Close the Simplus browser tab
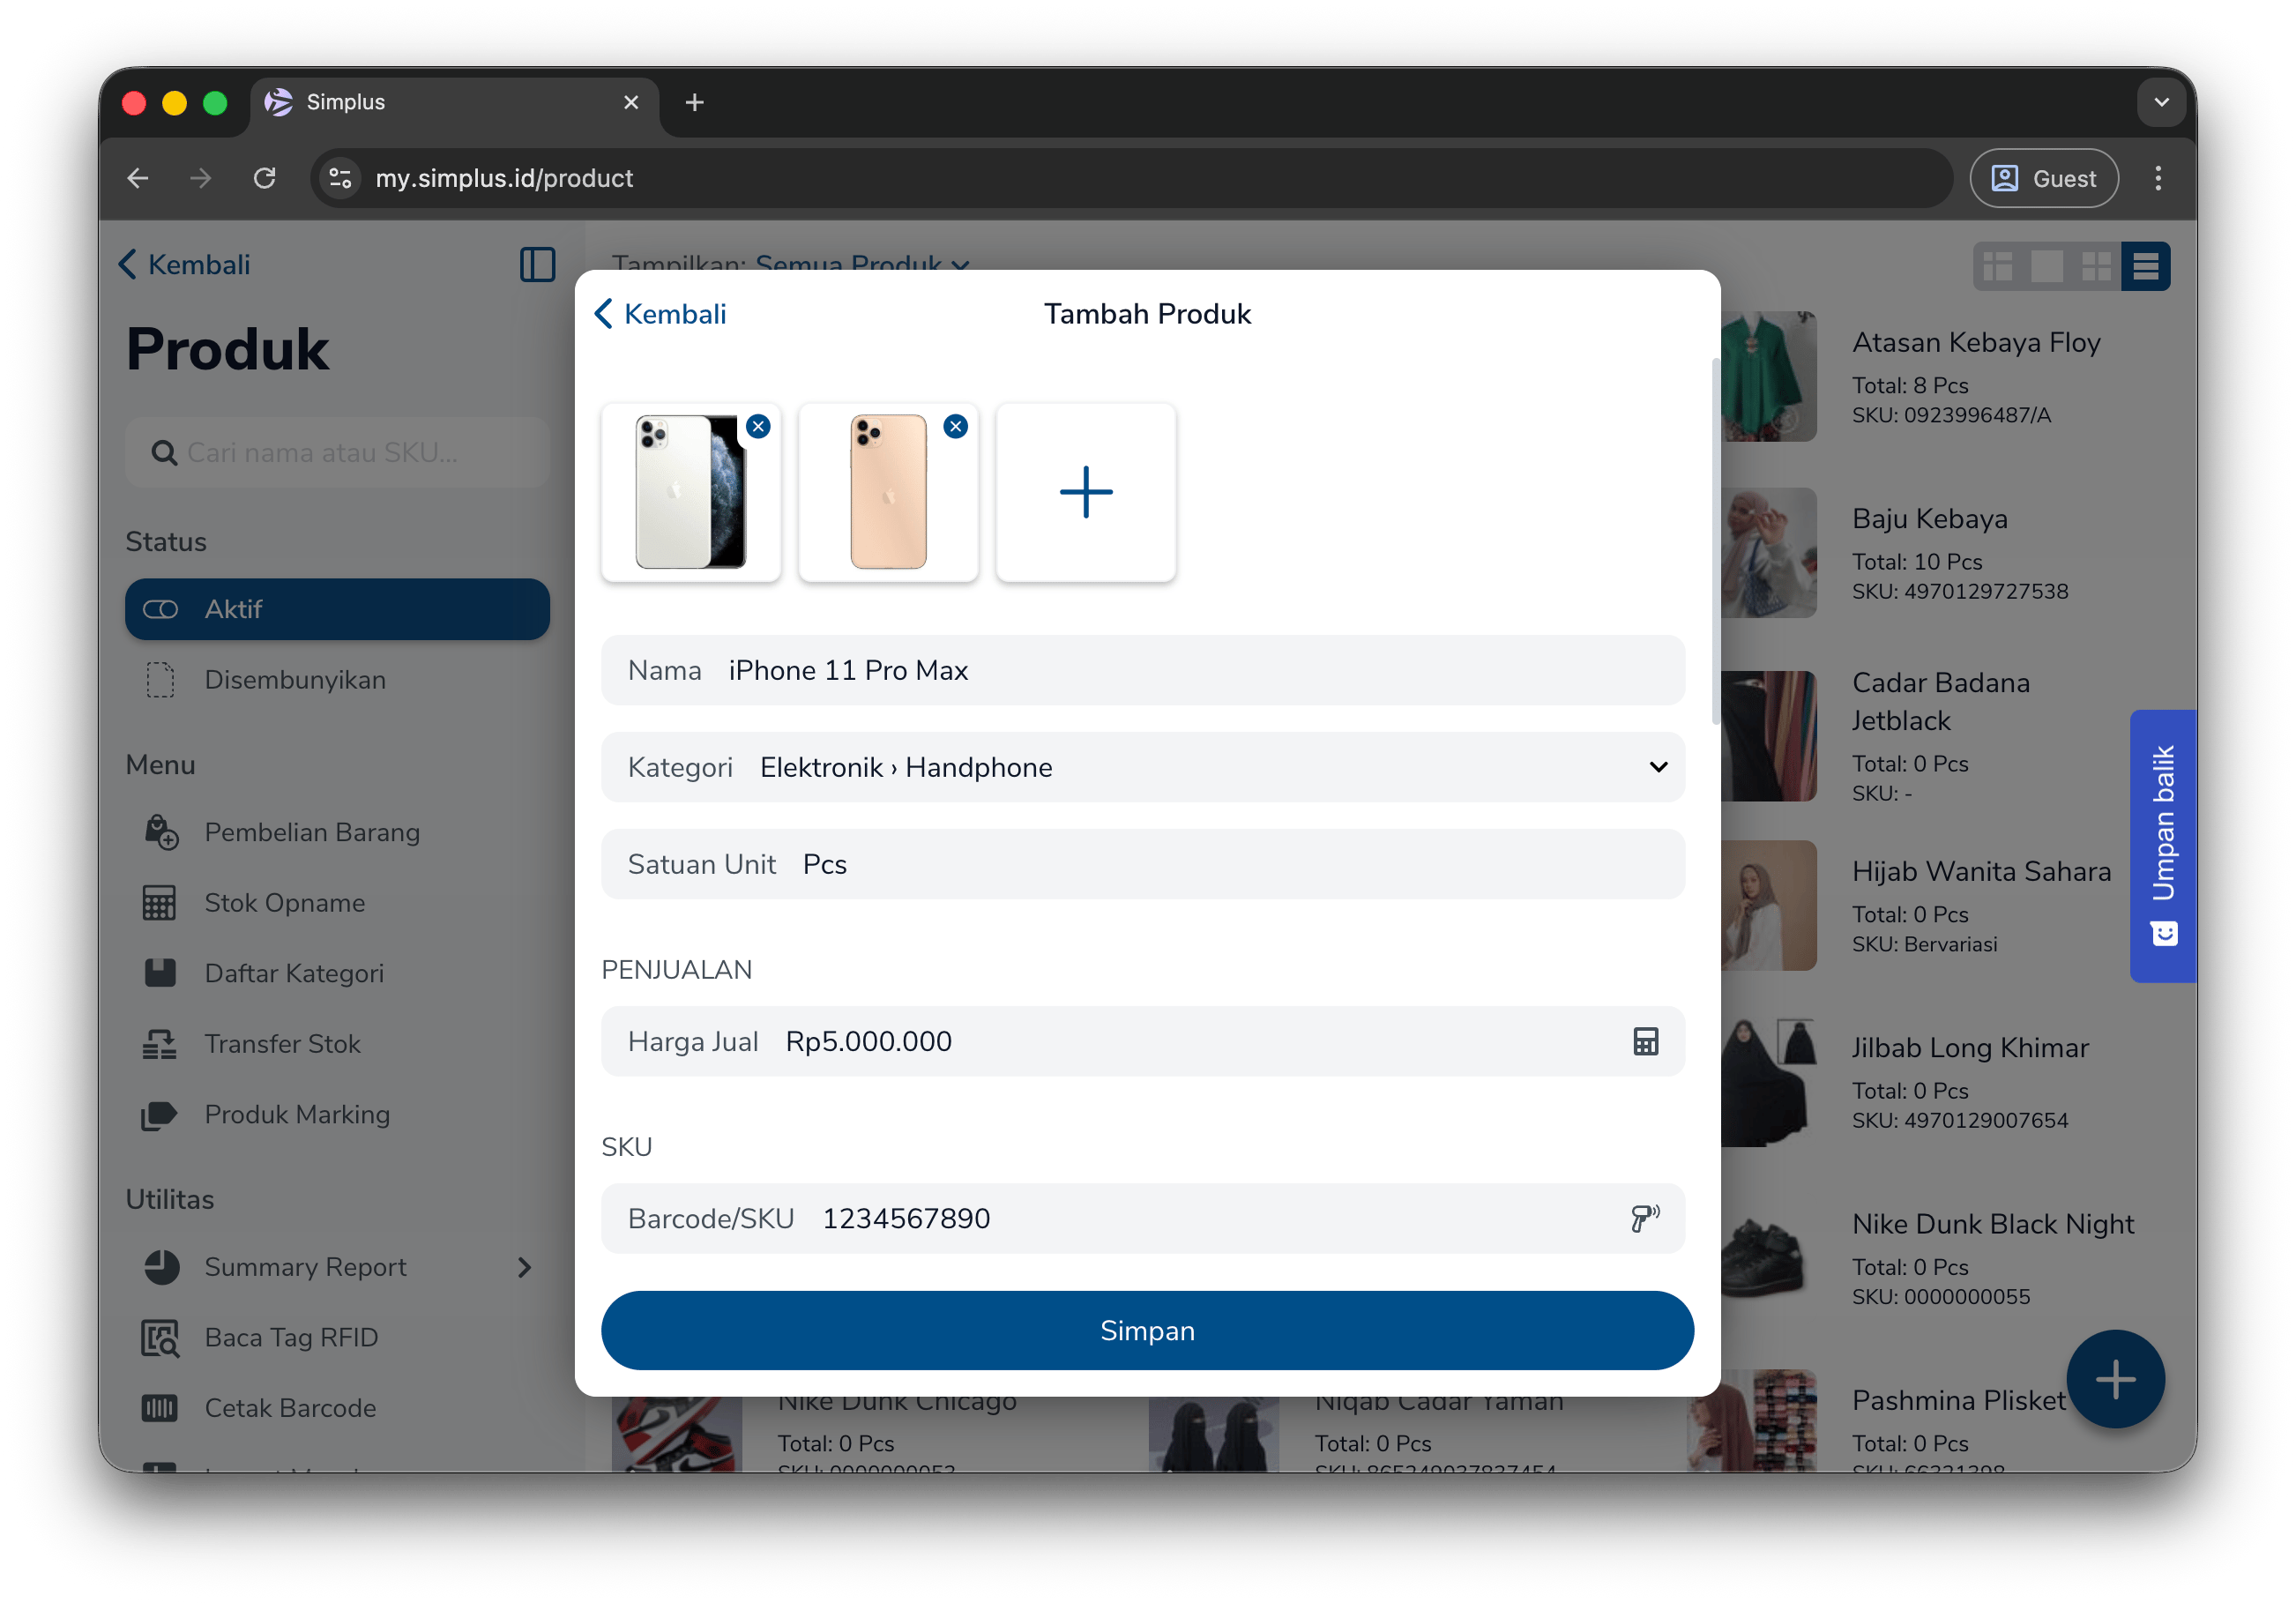2296x1603 pixels. coord(630,102)
